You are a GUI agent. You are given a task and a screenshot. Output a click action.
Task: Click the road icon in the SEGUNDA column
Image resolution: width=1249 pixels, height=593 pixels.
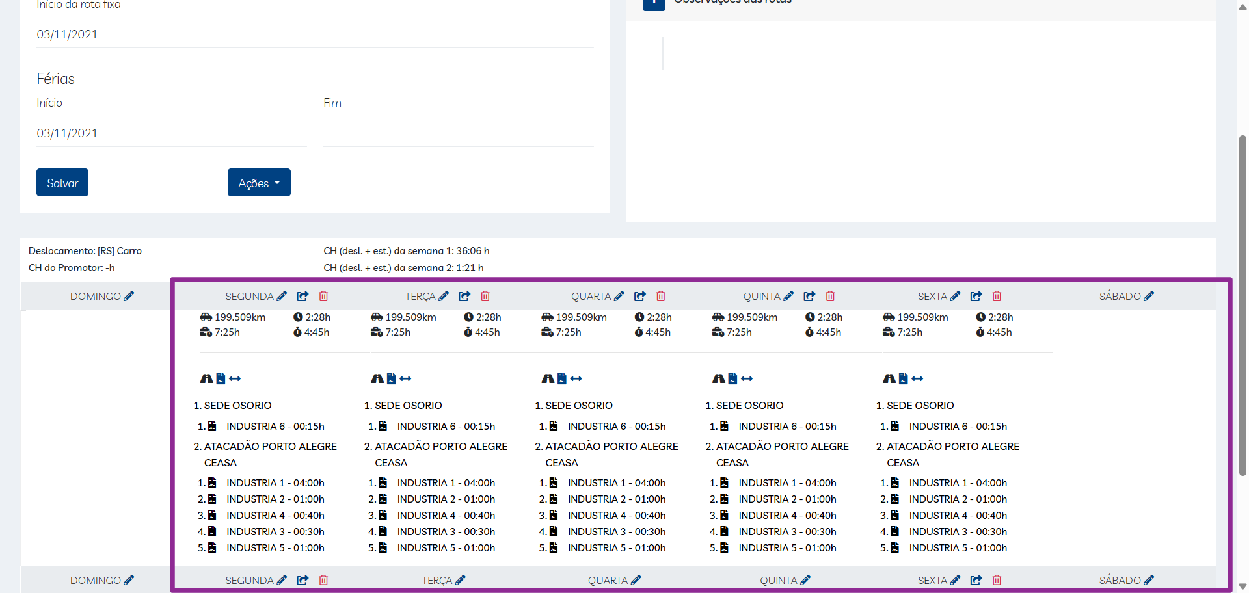206,378
